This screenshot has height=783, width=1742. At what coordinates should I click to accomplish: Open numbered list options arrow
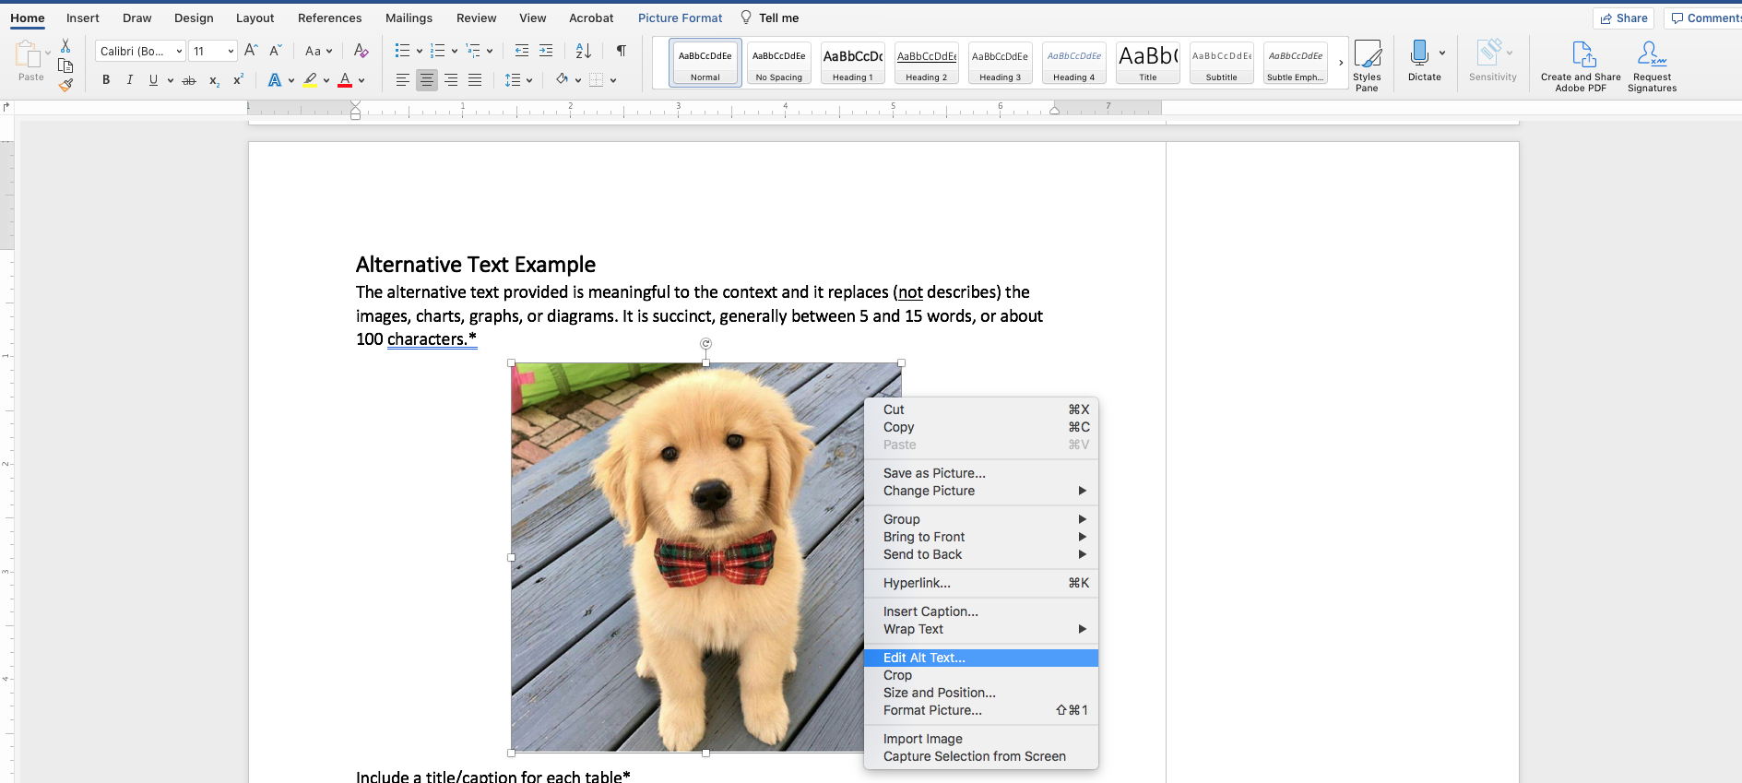point(455,52)
